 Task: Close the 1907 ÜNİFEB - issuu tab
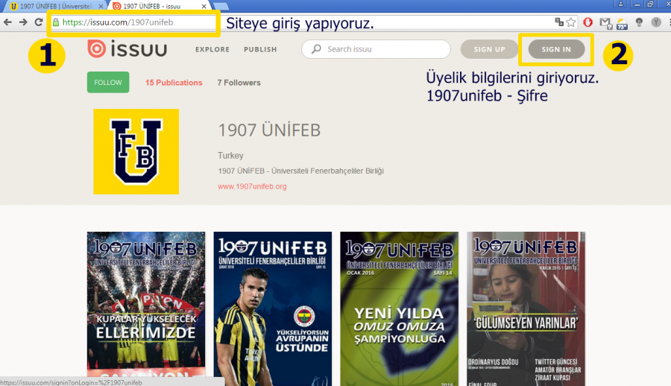point(204,6)
